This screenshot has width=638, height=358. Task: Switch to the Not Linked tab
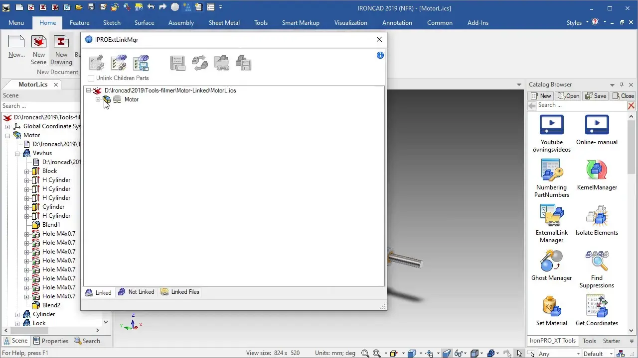pyautogui.click(x=136, y=292)
